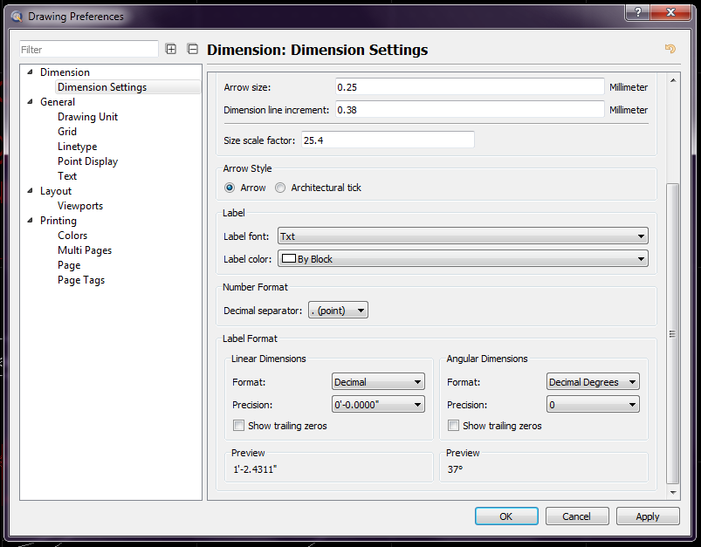The height and width of the screenshot is (547, 701).
Task: Toggle Show trailing zeros for Linear Dimensions
Action: point(238,426)
